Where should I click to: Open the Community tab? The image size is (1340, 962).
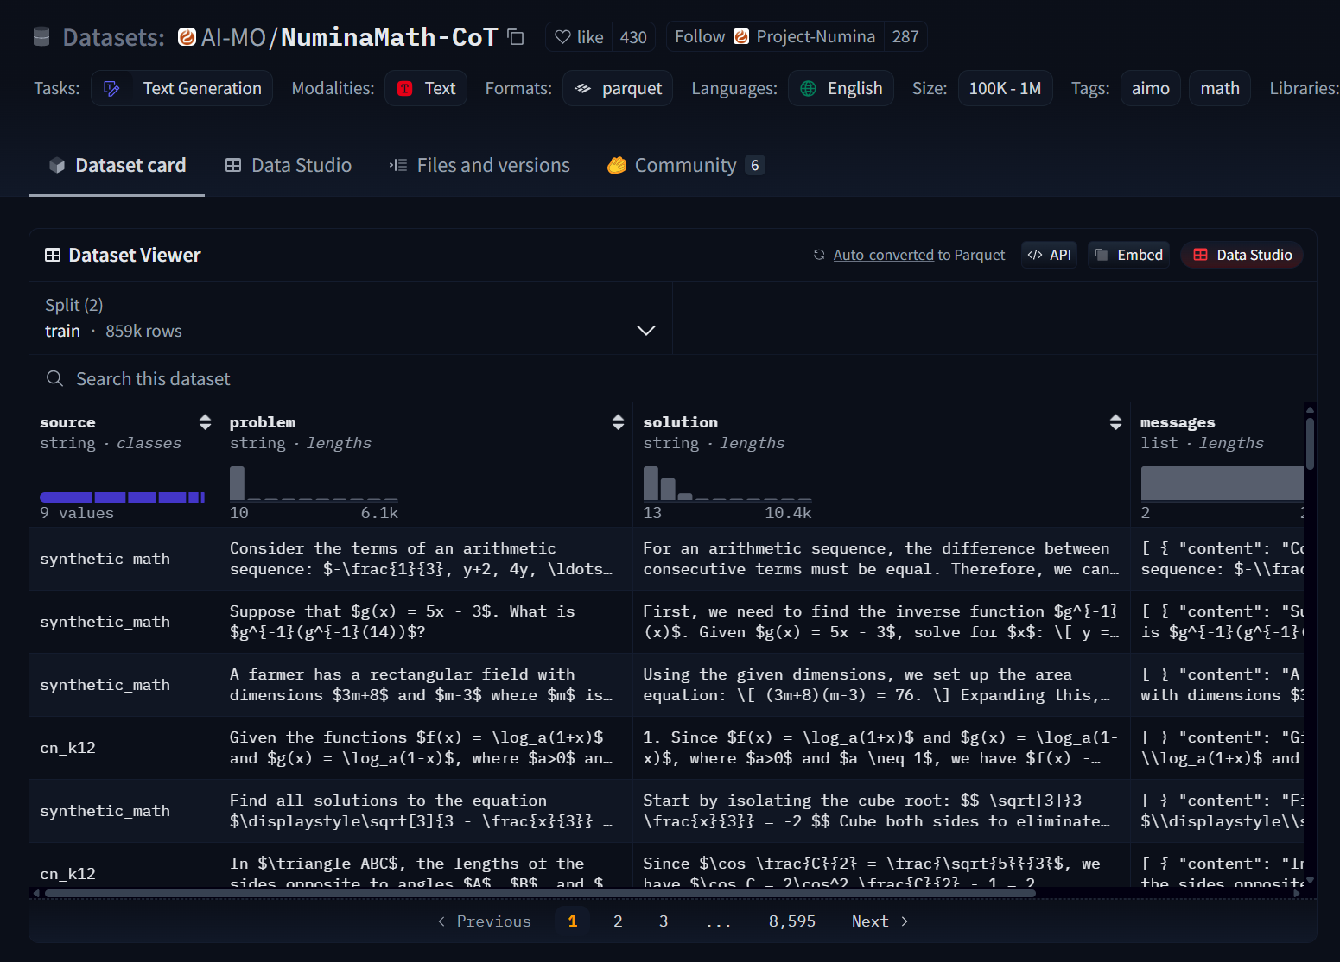point(685,165)
